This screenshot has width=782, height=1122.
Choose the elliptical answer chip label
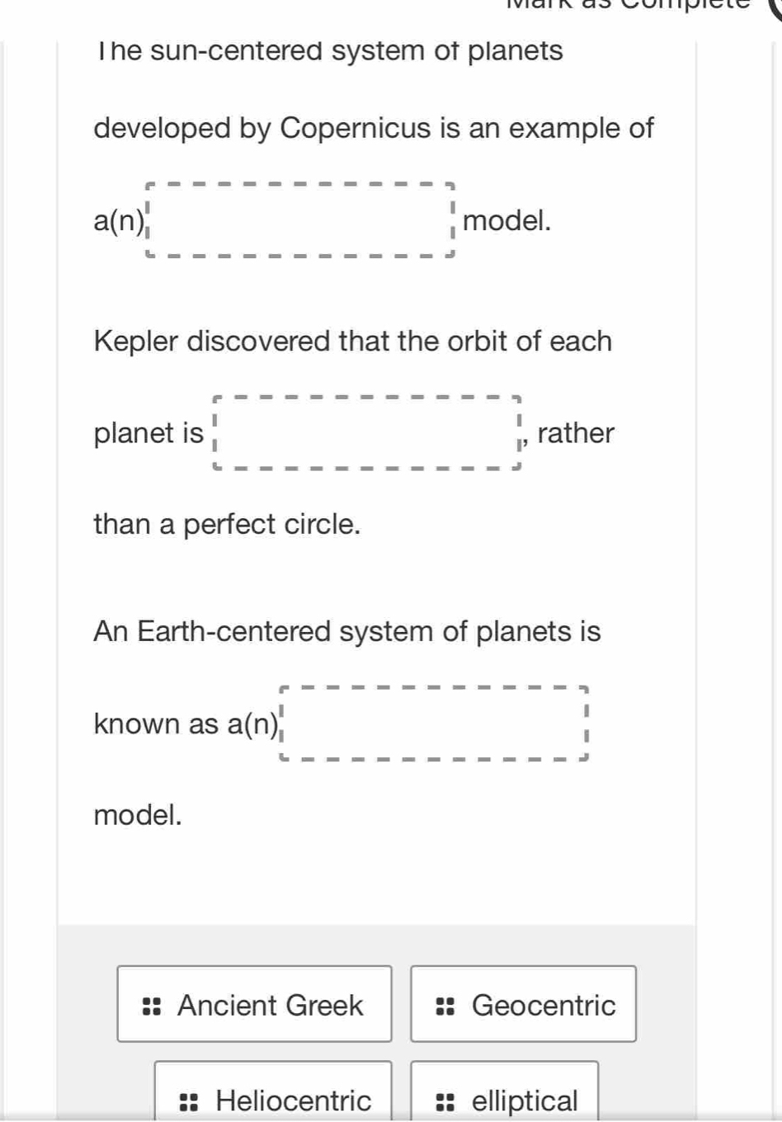(525, 1101)
